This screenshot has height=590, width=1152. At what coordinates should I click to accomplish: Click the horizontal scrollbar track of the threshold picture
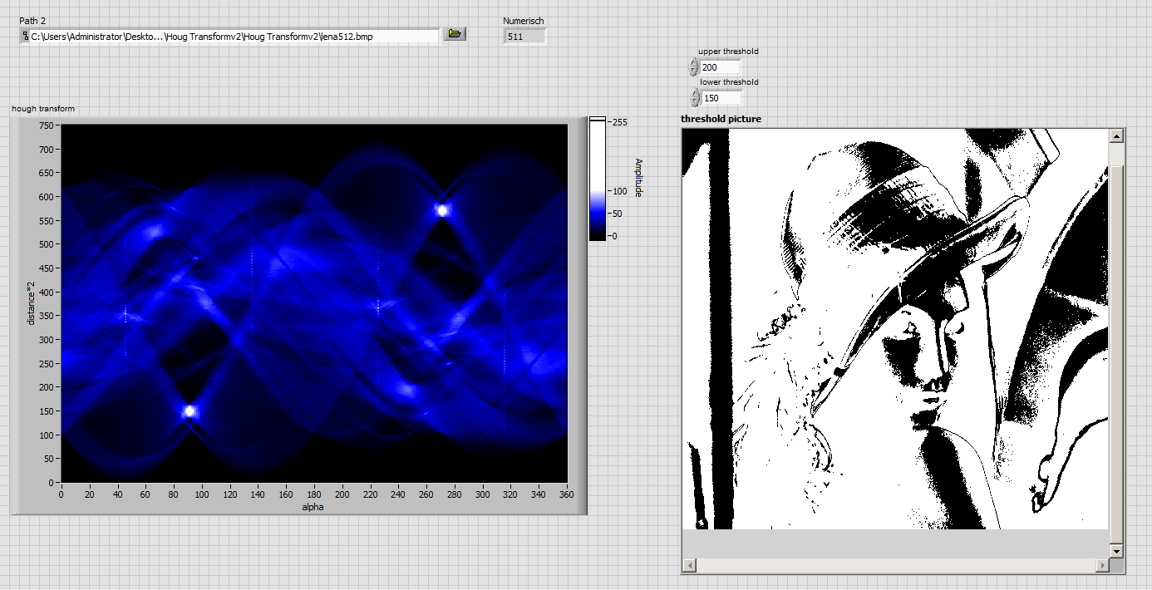[x=895, y=565]
